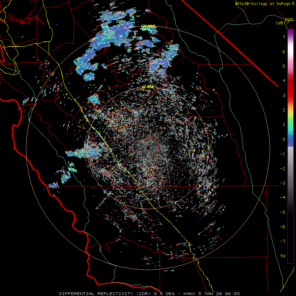Click the 100 NMI range ring label

[x=148, y=26]
